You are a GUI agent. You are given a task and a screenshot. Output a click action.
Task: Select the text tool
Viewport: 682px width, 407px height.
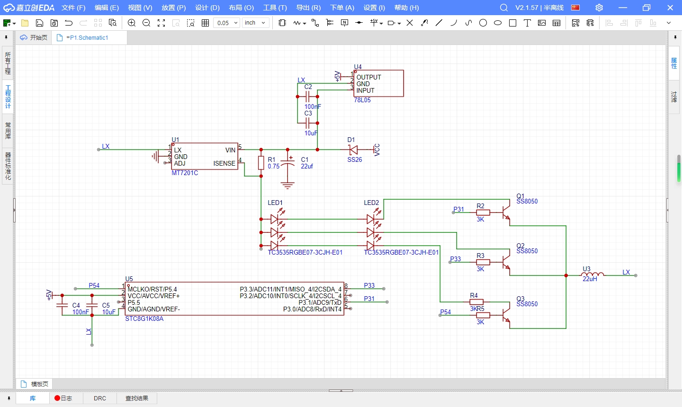tap(527, 23)
